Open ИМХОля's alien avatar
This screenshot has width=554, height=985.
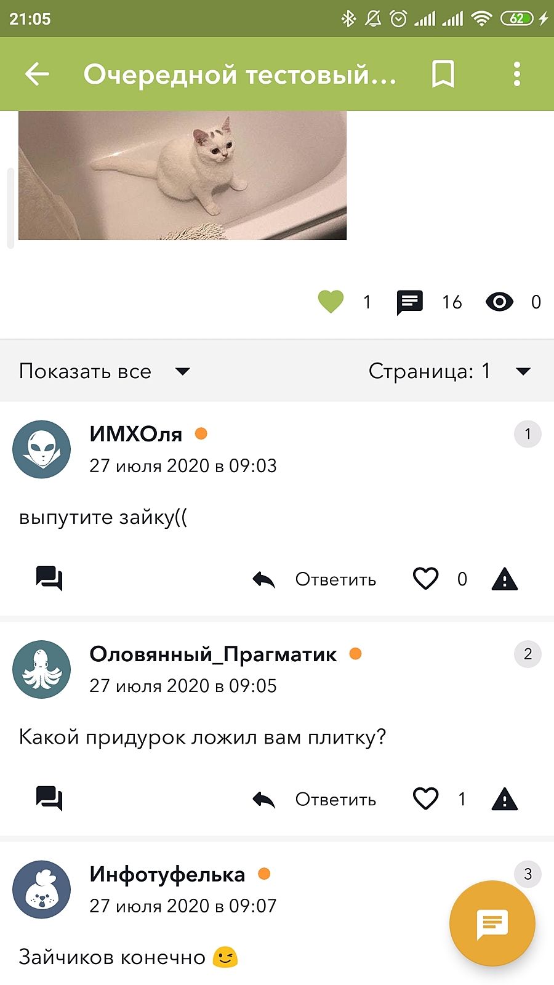[41, 449]
